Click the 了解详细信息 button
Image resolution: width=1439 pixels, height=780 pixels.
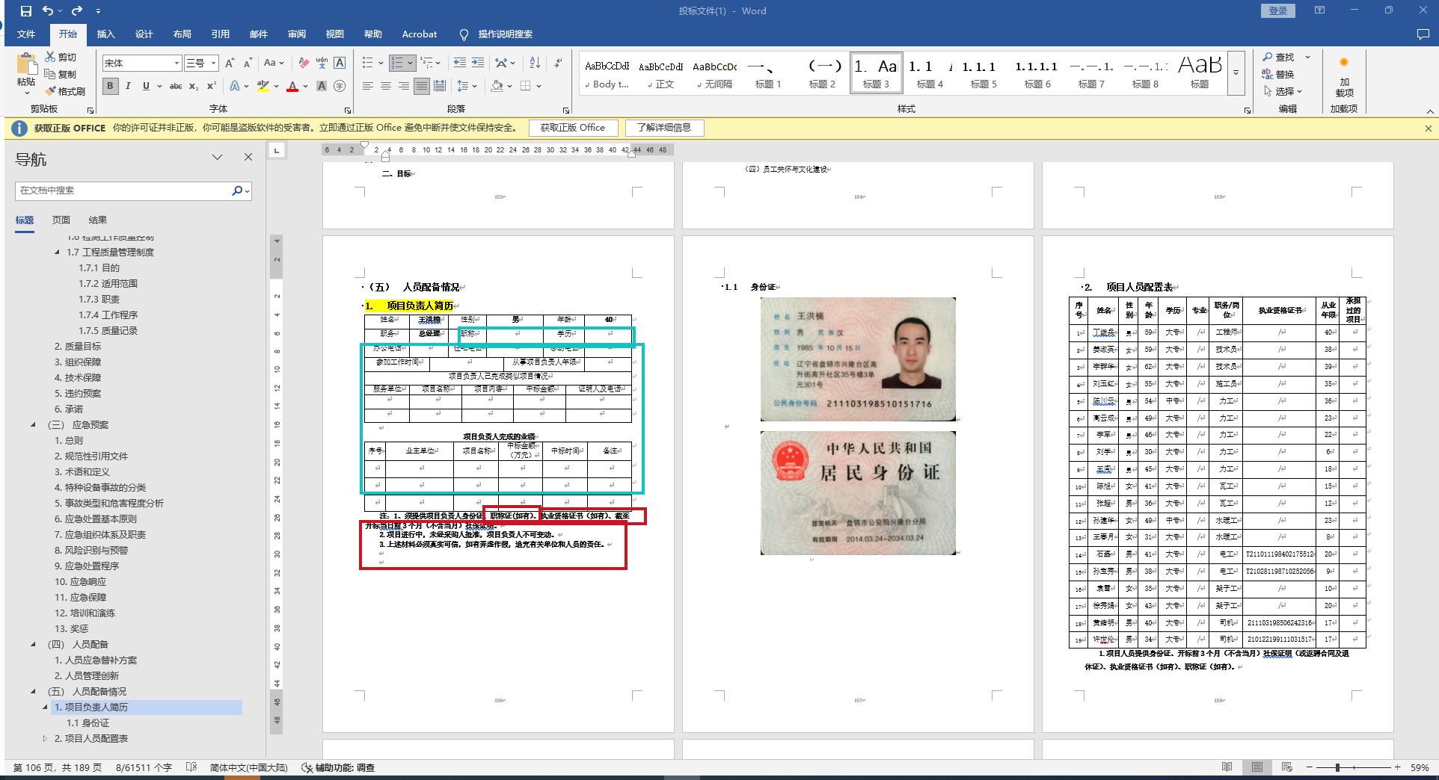click(x=664, y=128)
